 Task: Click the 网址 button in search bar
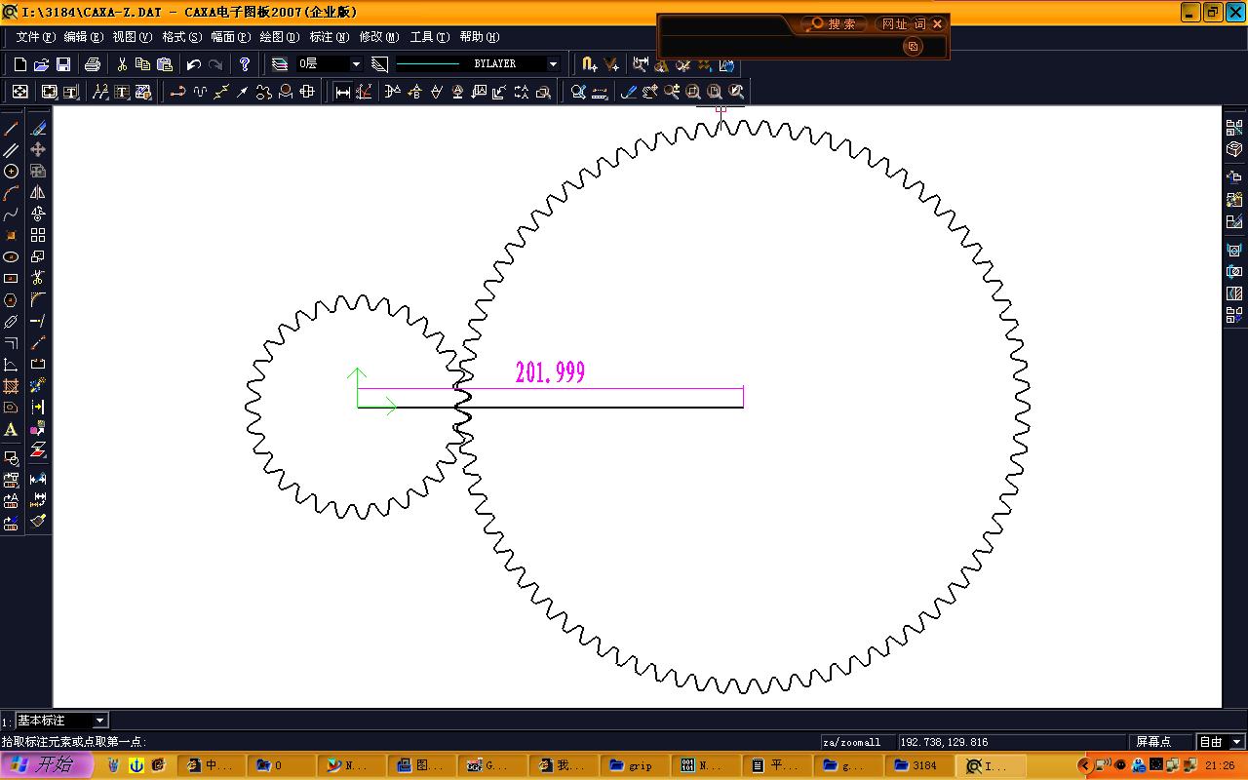pos(893,24)
